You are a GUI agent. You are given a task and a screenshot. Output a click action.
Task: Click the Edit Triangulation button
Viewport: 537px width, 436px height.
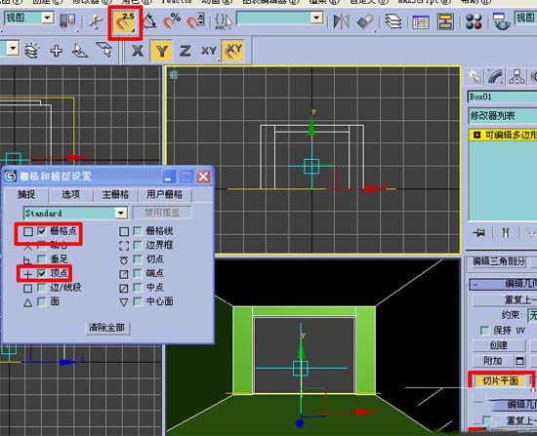click(498, 261)
